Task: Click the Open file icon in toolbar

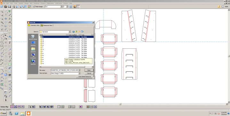Action: pyautogui.click(x=2, y=7)
